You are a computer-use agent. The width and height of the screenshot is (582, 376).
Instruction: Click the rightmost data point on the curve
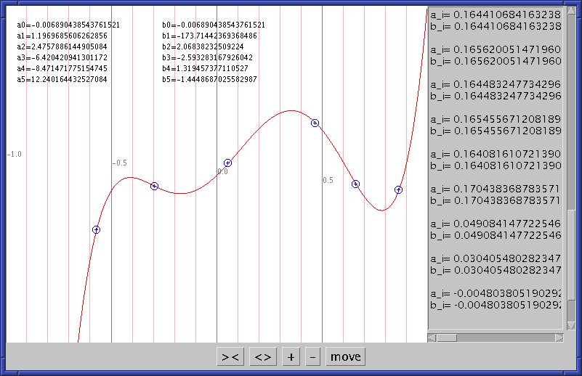[398, 189]
